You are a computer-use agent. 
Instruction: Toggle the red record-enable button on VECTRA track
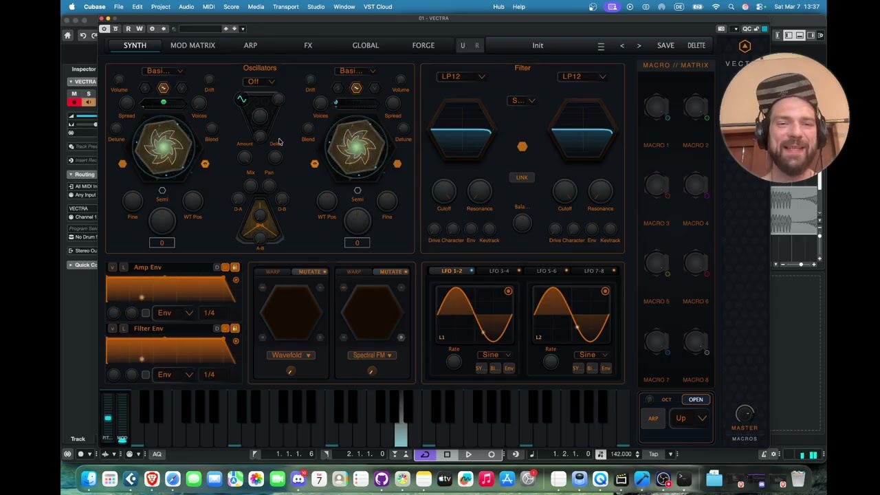click(74, 102)
